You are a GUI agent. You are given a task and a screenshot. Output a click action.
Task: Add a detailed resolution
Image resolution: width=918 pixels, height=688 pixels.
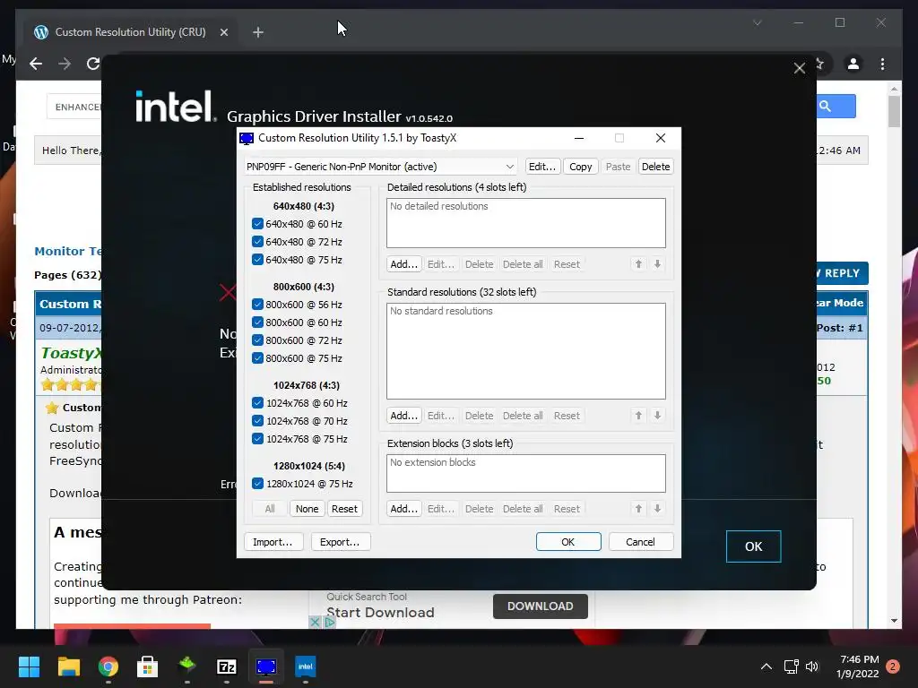[x=404, y=264]
